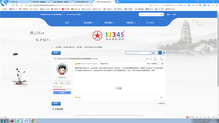Click the 注册 link in header
The width and height of the screenshot is (219, 123).
[x=174, y=15]
